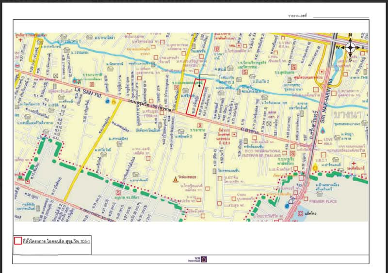Viewport: 388px width, 273px height.
Task: Click the blue circle icon near PREMIER PLACE
Action: (x=287, y=206)
